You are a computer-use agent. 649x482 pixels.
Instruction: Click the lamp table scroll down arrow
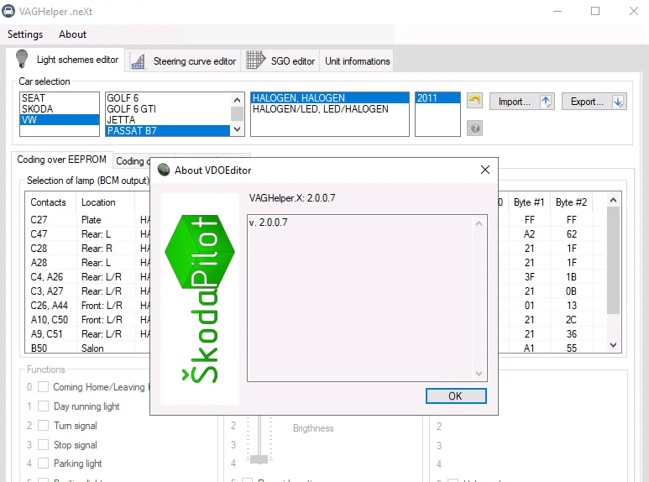click(613, 345)
